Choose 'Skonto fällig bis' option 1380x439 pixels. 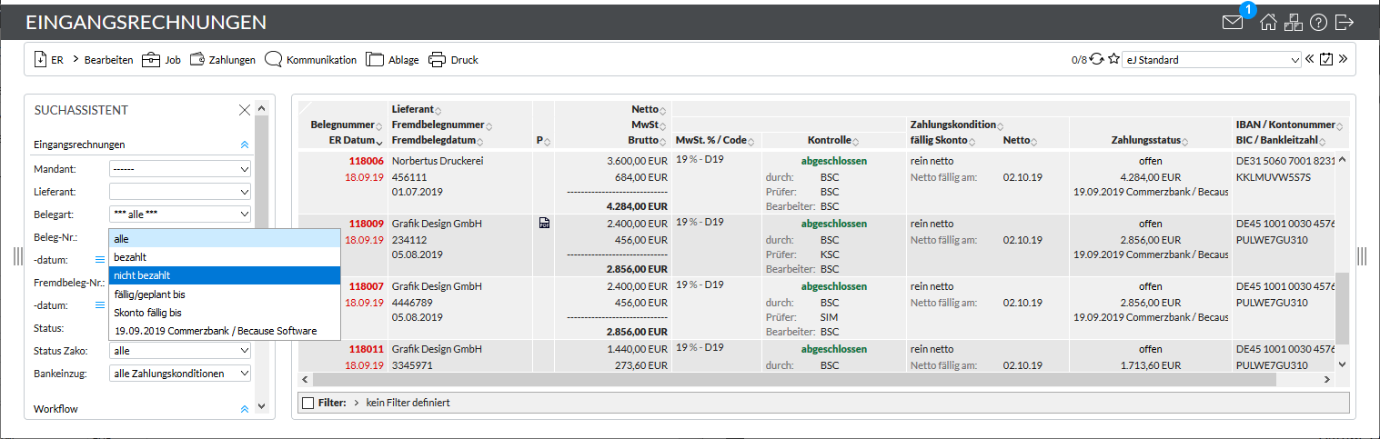click(x=224, y=313)
